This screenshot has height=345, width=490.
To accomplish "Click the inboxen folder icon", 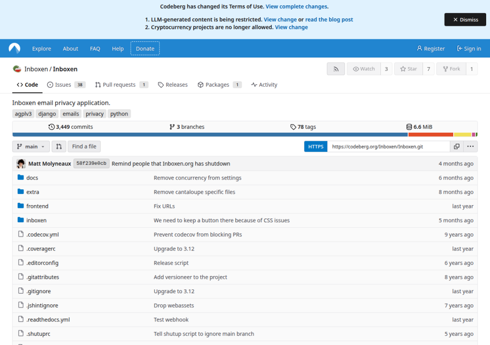I will (x=21, y=220).
